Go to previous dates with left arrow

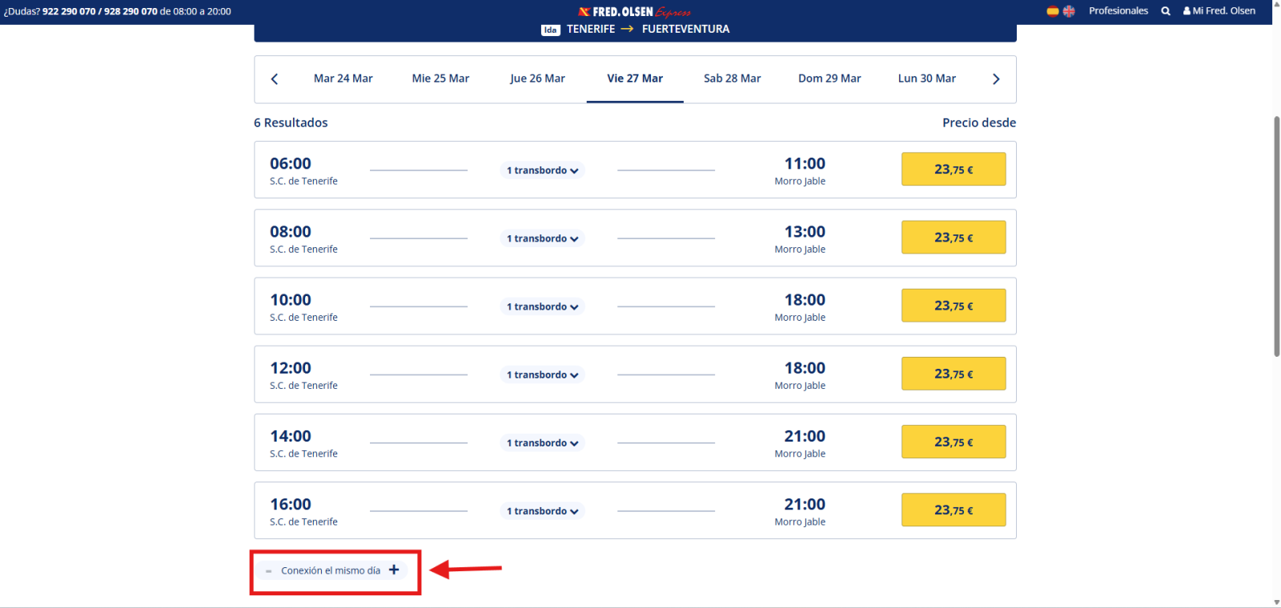coord(275,78)
